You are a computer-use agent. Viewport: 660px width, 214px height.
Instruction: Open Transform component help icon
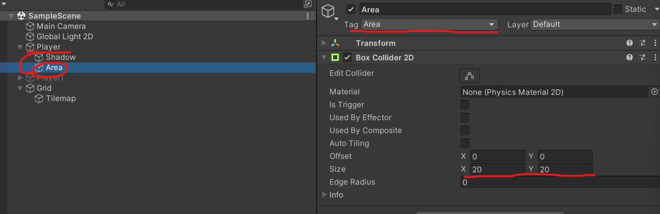pos(630,43)
